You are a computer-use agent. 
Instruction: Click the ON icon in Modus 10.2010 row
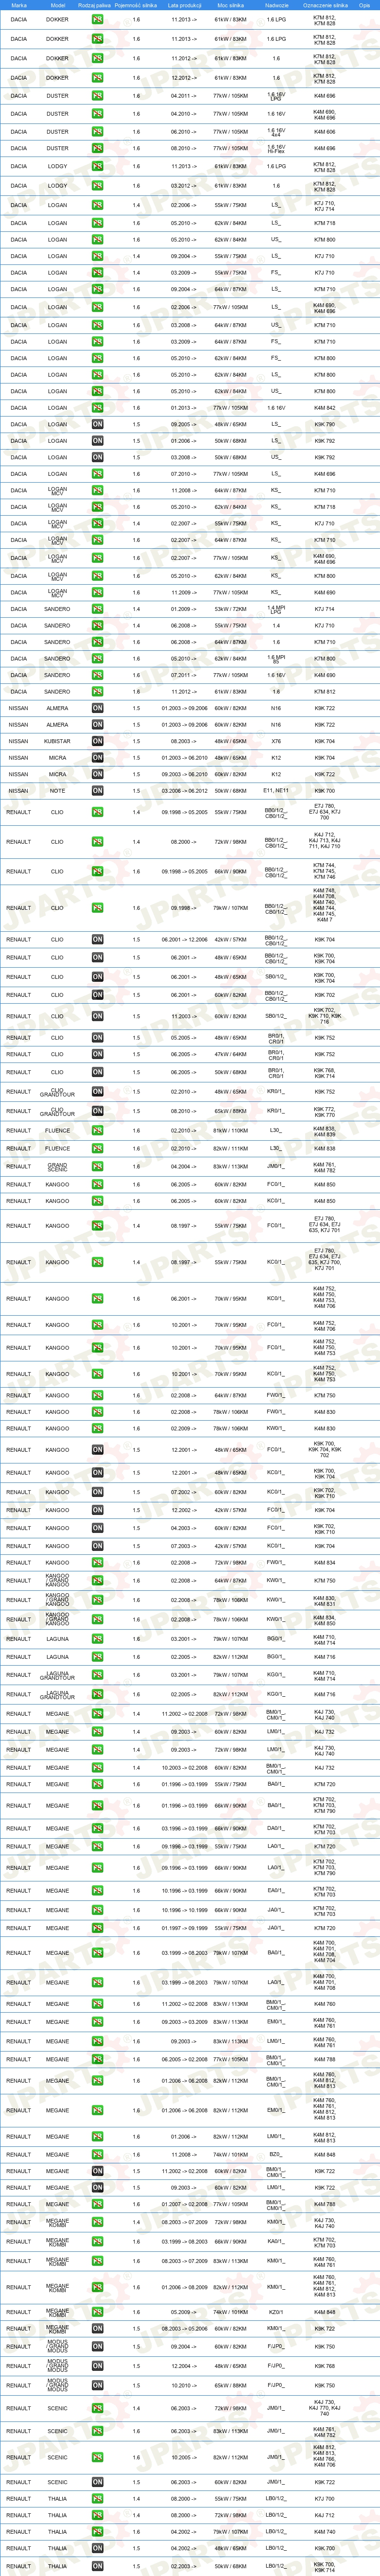click(x=97, y=2386)
